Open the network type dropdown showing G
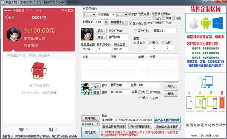The image size is (227, 139). [x=122, y=15]
